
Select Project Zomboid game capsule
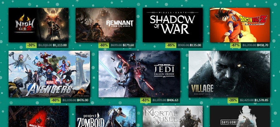coord(105,116)
